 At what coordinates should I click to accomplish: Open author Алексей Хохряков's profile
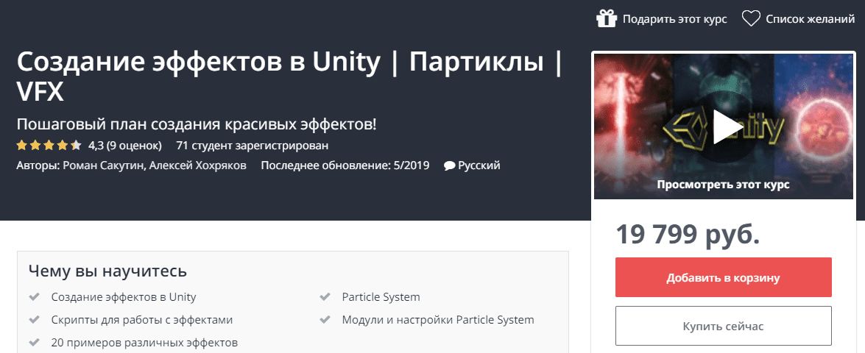[x=197, y=165]
